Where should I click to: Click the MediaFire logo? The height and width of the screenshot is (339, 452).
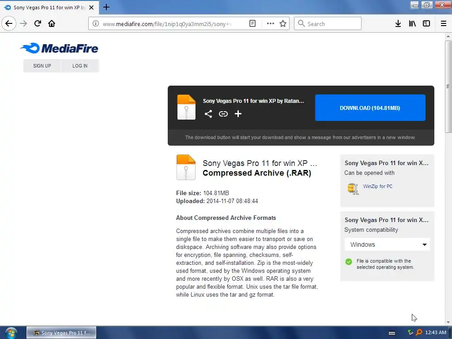(59, 48)
